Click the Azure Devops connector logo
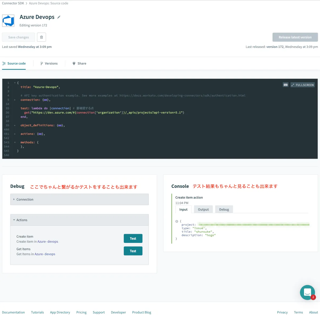Image resolution: width=320 pixels, height=315 pixels. pyautogui.click(x=8, y=21)
